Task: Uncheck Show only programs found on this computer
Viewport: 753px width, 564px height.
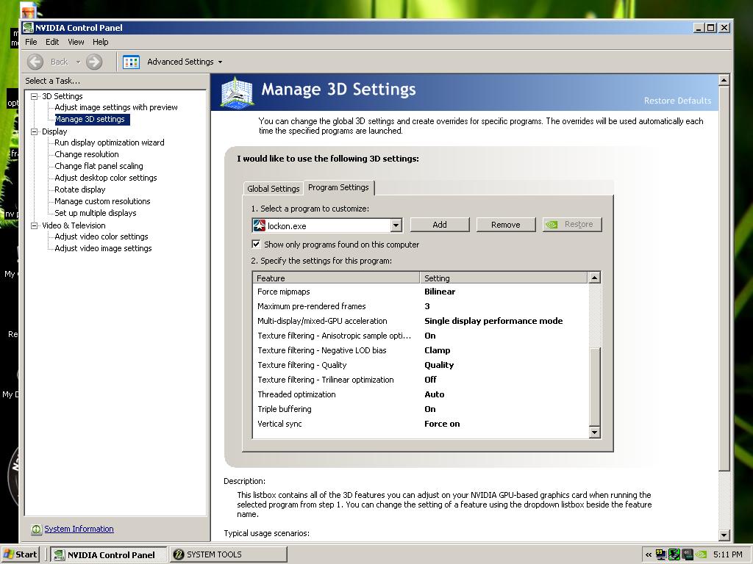Action: coord(257,244)
